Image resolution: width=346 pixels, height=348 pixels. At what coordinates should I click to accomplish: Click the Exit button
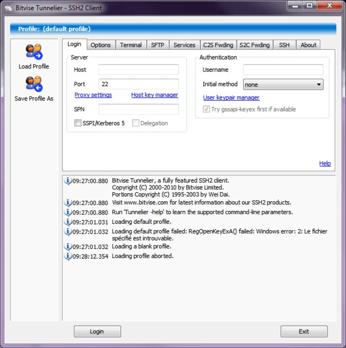(304, 331)
